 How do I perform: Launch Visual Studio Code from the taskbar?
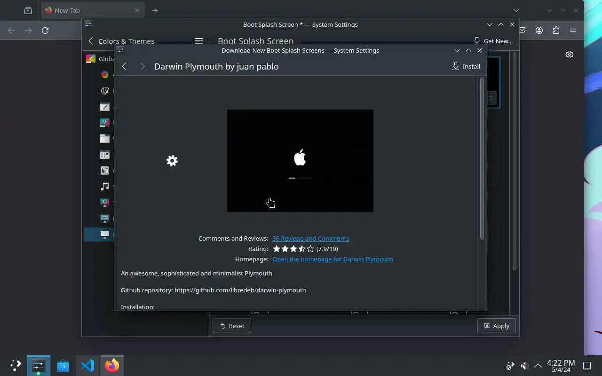click(87, 365)
